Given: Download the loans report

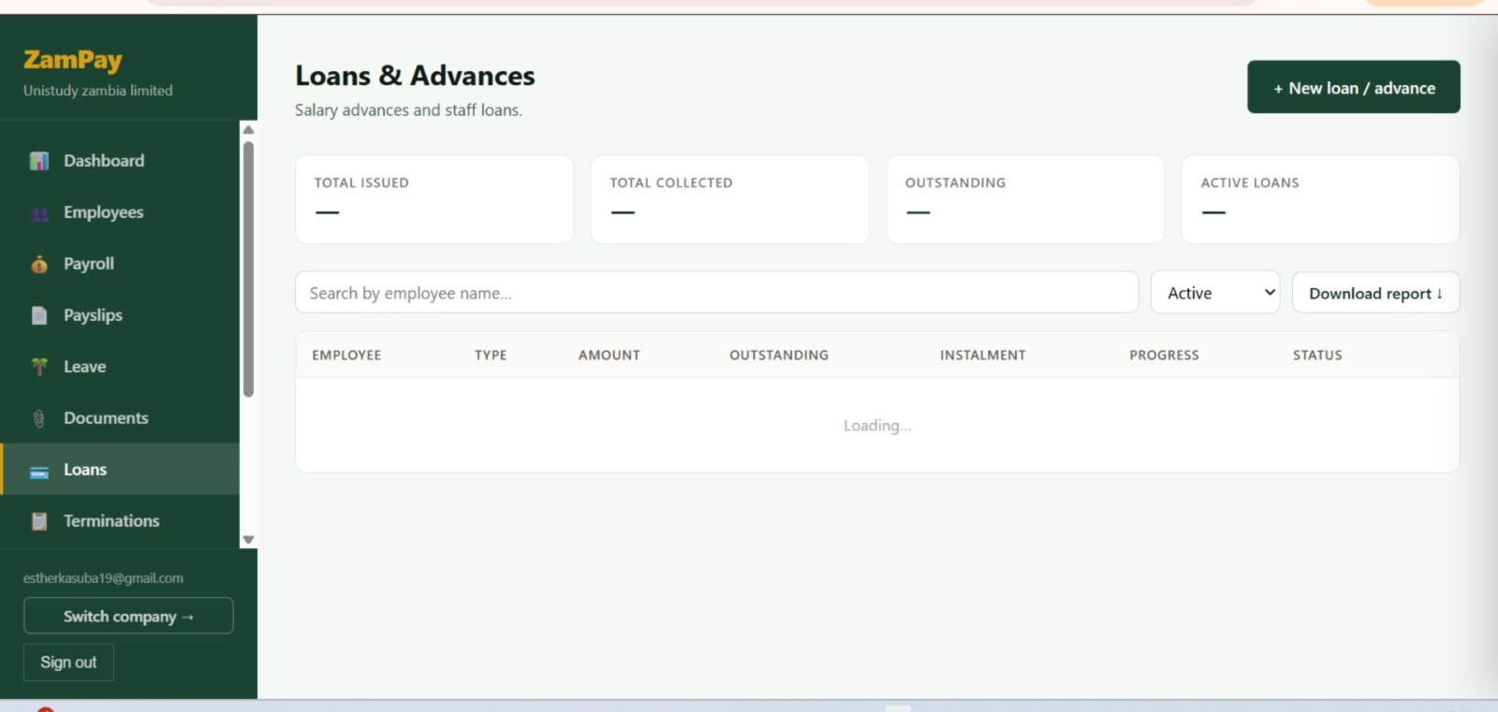Looking at the screenshot, I should pos(1375,293).
